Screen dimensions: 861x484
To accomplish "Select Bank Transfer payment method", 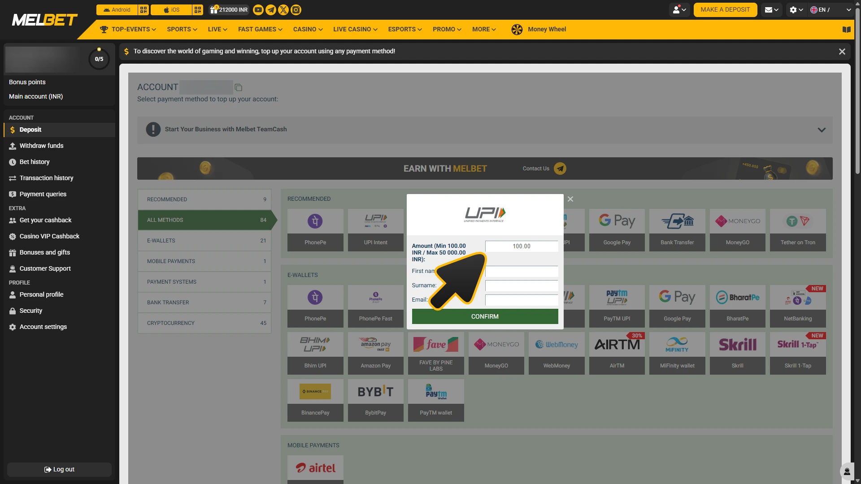I will pyautogui.click(x=677, y=230).
